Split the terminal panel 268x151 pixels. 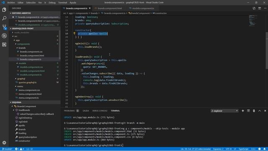[248, 111]
